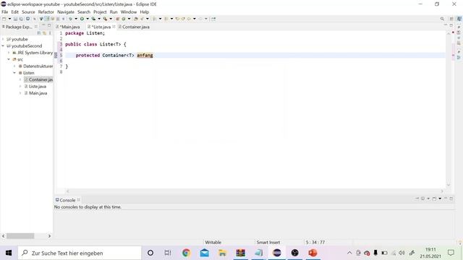Collapse the youtubeSecond project node
Viewport: 463px width, 260px height.
[3, 46]
